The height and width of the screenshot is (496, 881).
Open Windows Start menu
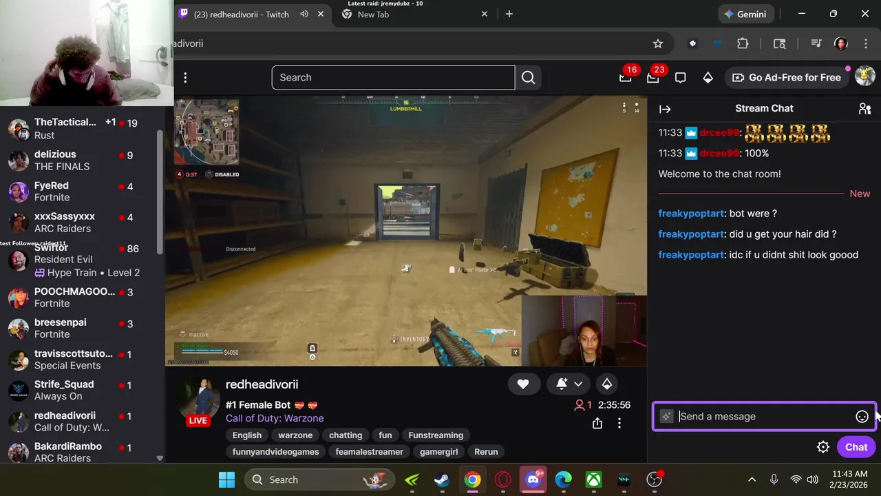[226, 479]
